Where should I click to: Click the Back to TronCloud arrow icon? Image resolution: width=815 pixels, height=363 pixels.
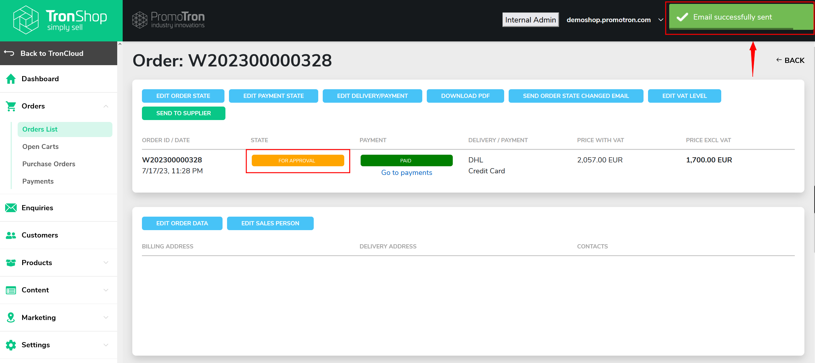[9, 53]
